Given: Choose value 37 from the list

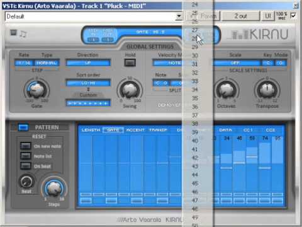Looking at the screenshot, I should point(197,115).
